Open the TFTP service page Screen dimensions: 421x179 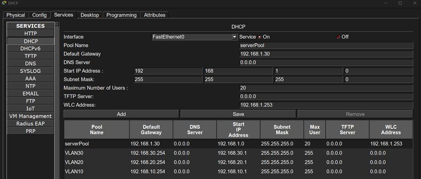31,56
